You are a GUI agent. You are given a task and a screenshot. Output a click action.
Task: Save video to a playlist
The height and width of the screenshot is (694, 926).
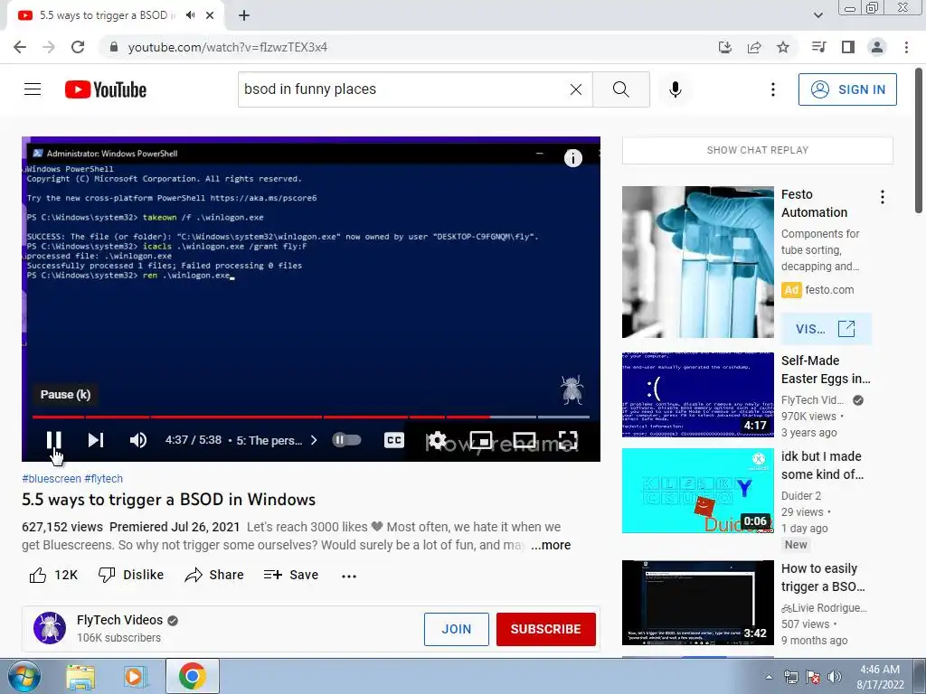pos(290,575)
